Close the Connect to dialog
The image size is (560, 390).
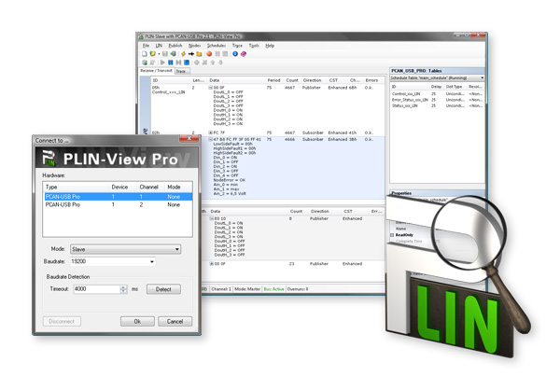coord(189,138)
